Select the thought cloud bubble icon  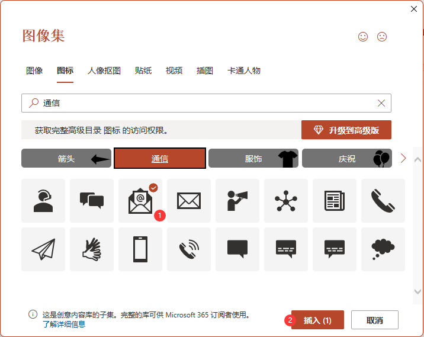click(383, 249)
